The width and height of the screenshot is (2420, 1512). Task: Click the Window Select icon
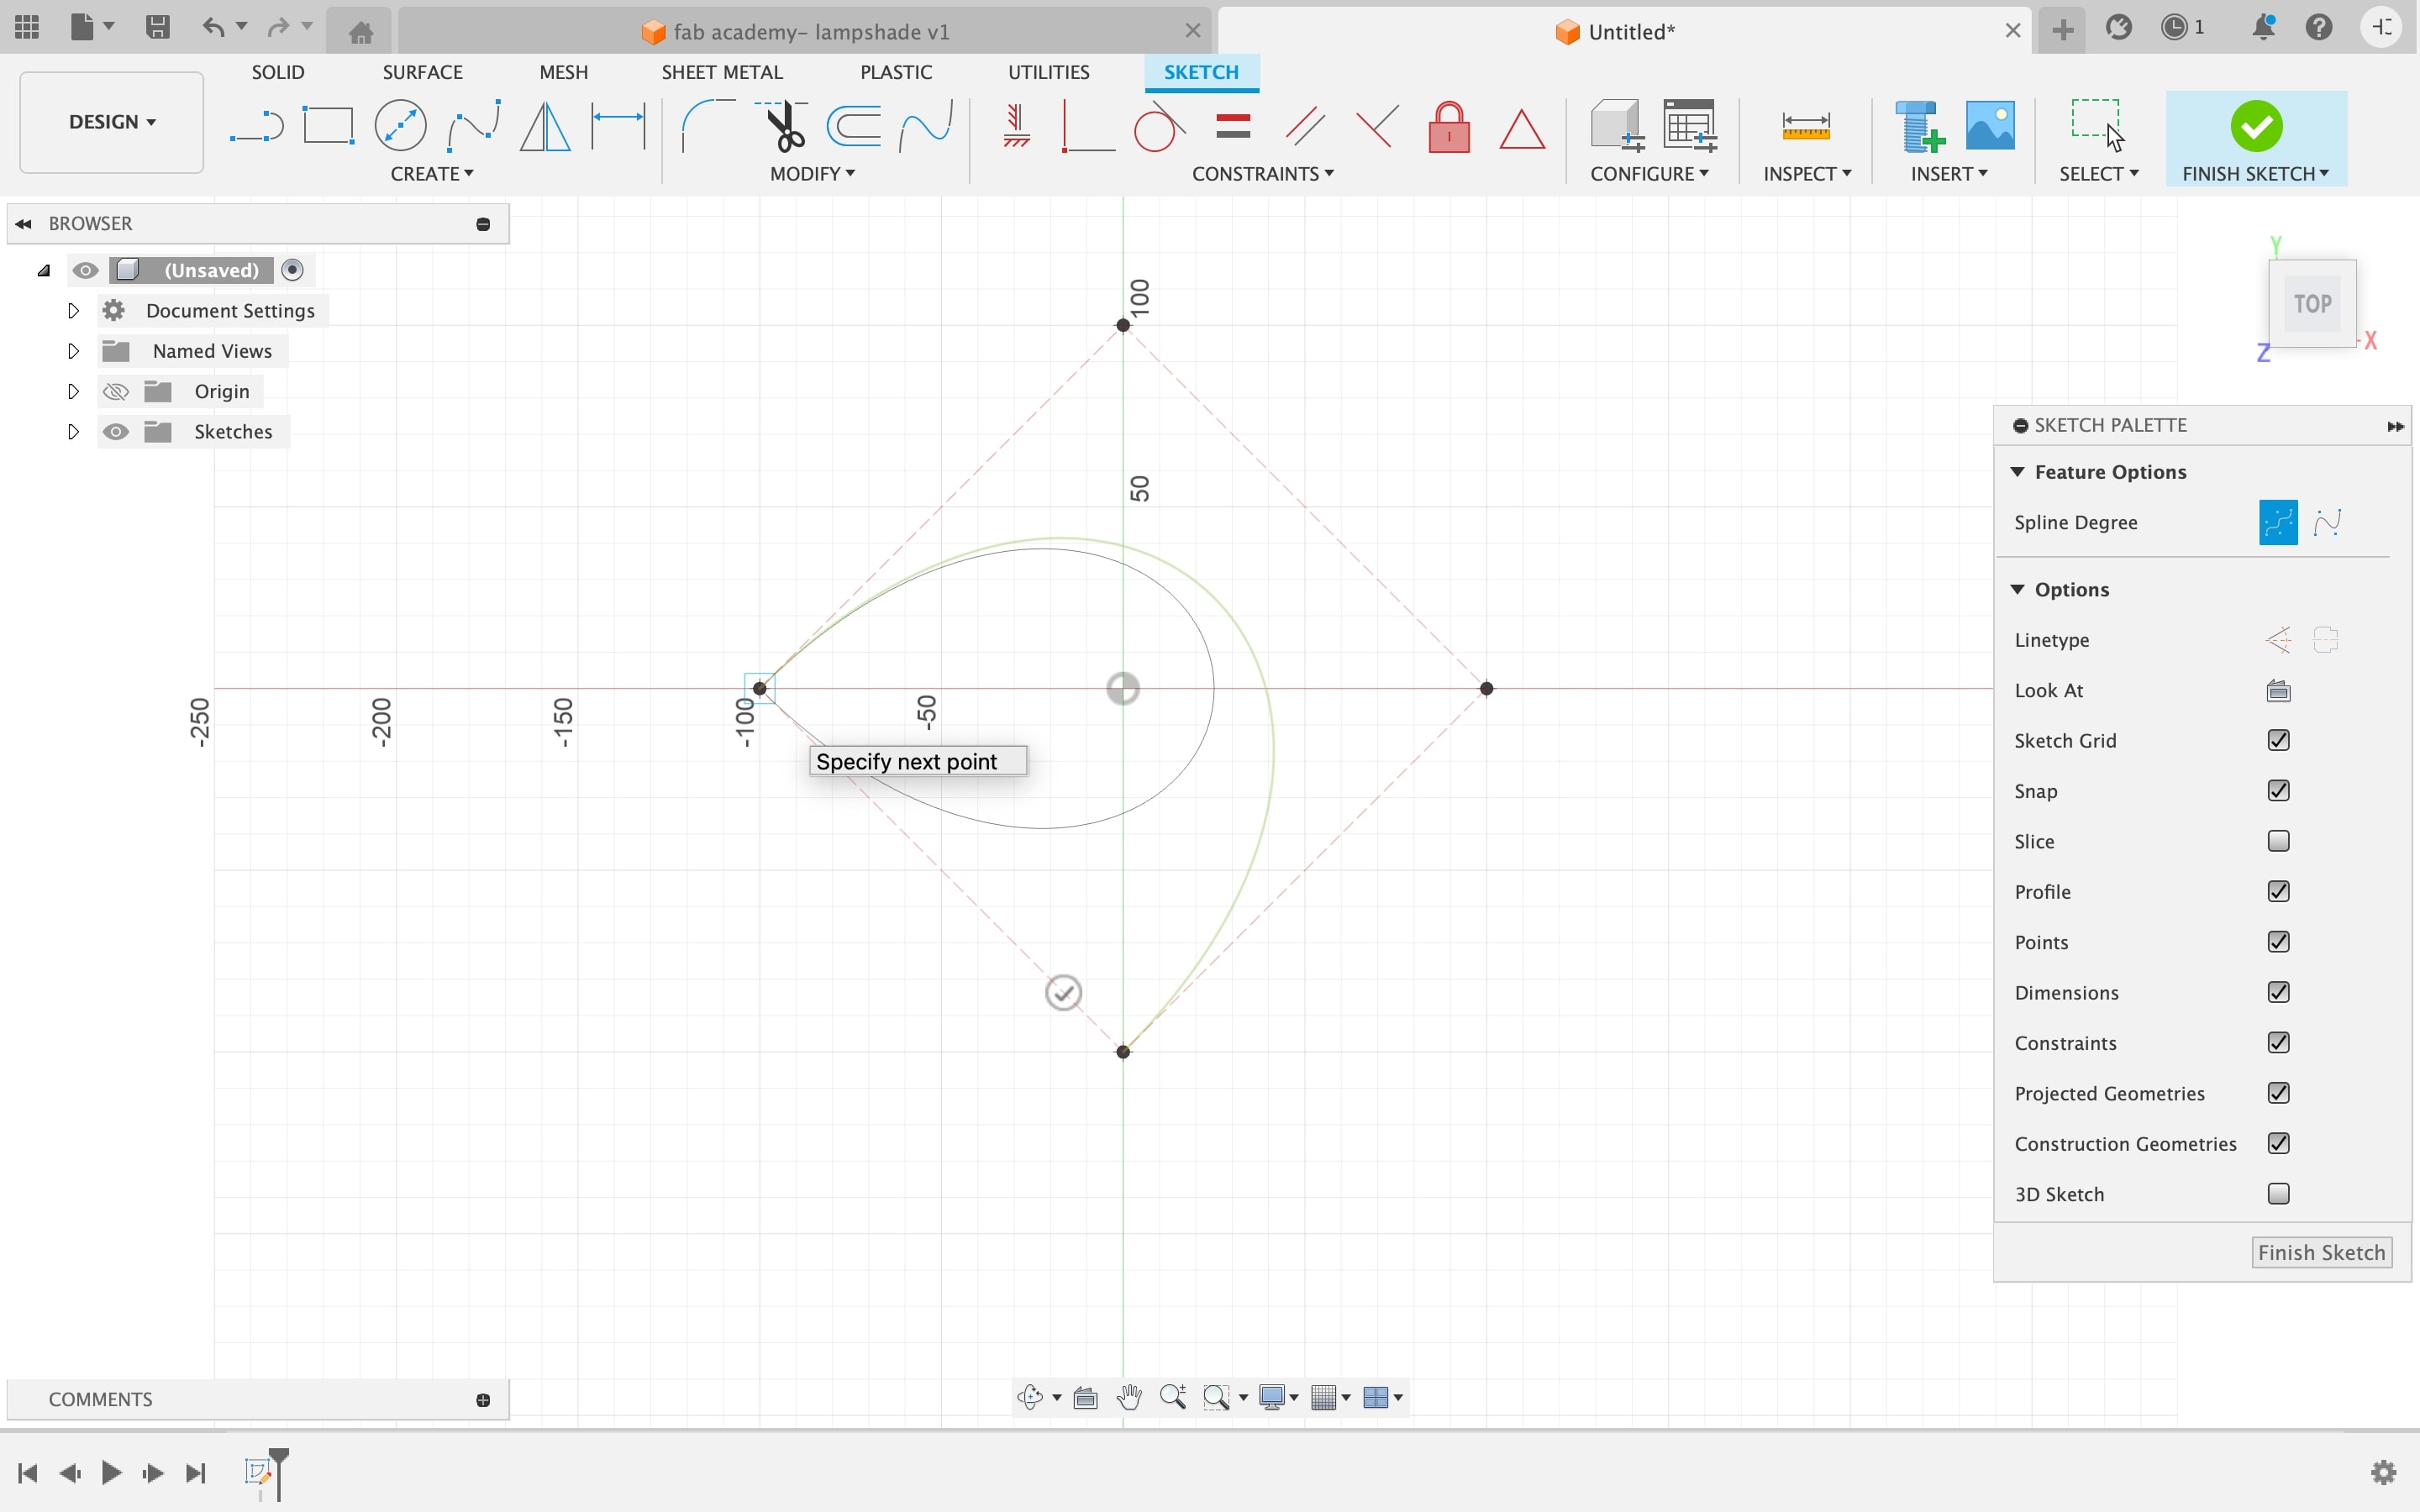[2097, 124]
